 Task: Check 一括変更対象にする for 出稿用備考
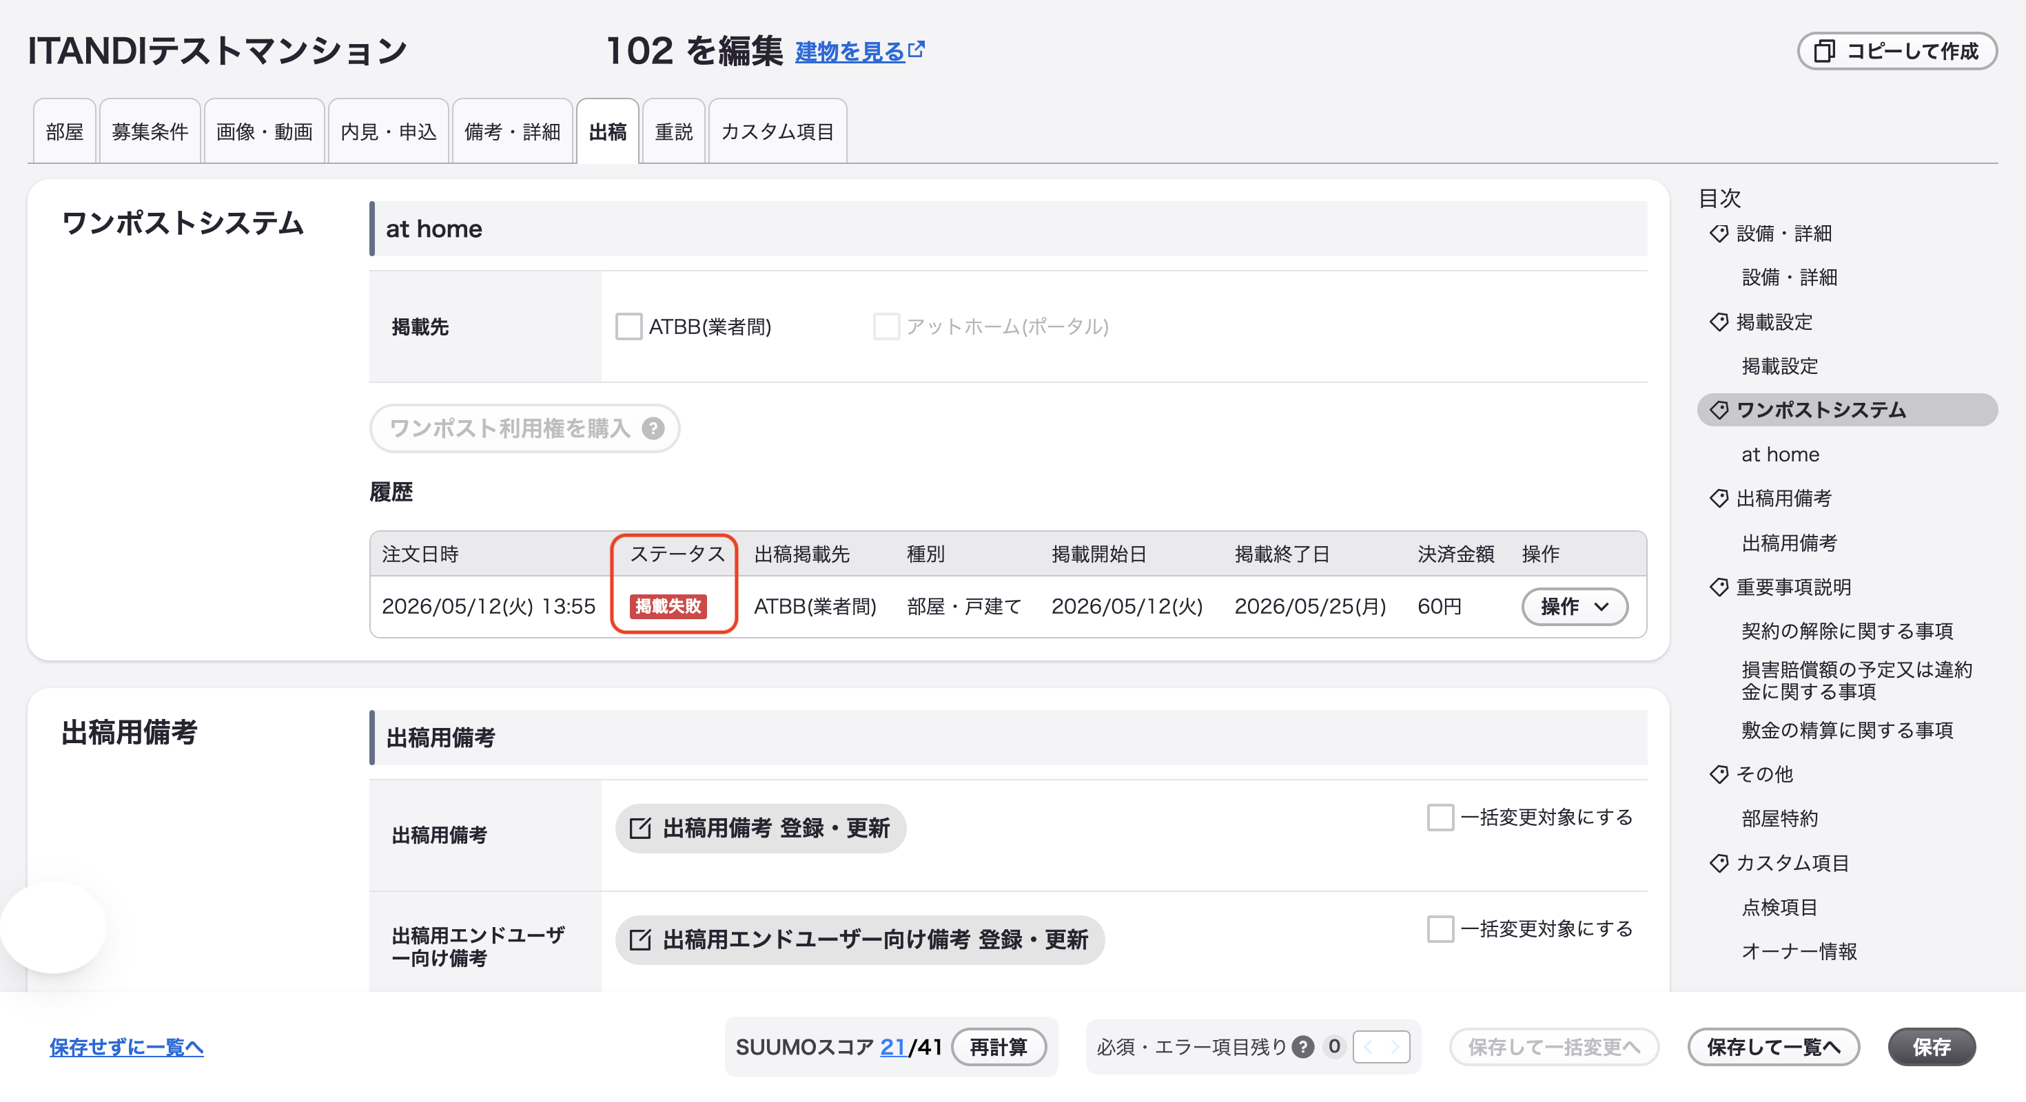1440,818
